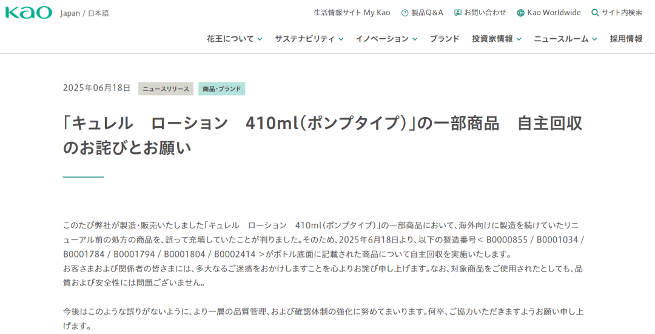Viewport: 655px width, 334px height.
Task: Click lot number B0002414 in the text
Action: pyautogui.click(x=234, y=254)
